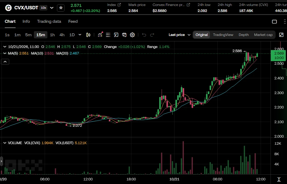Select the 1h timeframe
The image size is (287, 184).
point(52,35)
